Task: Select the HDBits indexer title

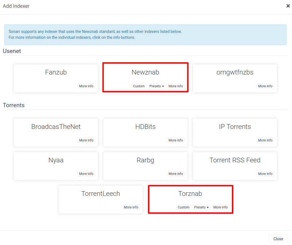Action: pos(145,126)
